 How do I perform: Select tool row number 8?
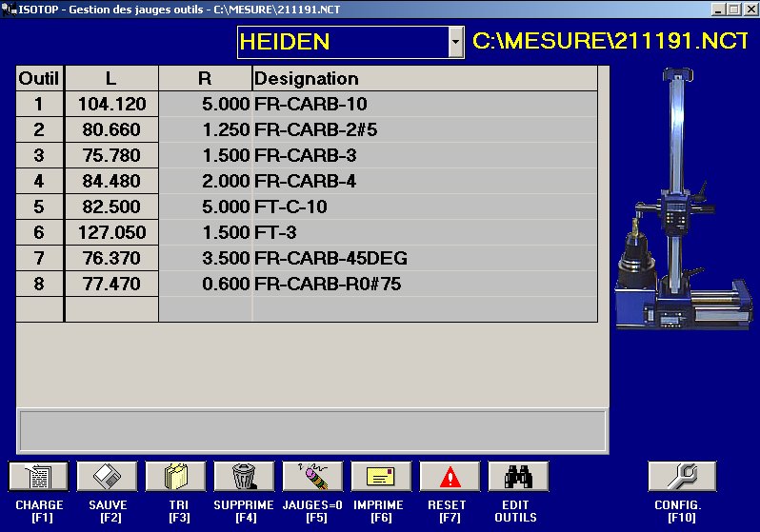click(39, 284)
